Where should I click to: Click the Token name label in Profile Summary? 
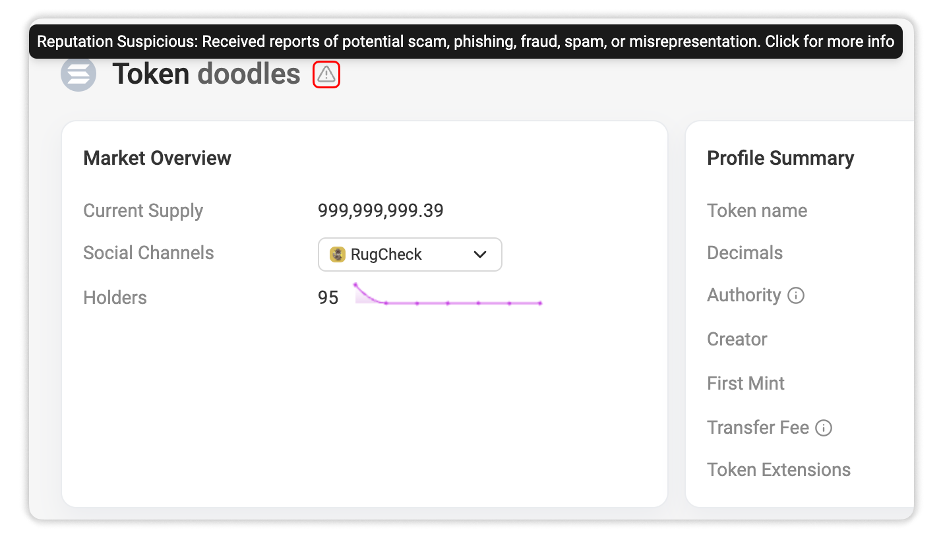tap(757, 211)
